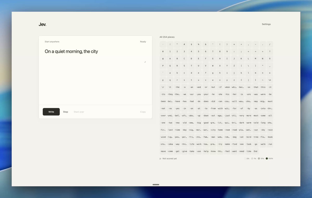Select the '·sky' piece
The width and height of the screenshot is (312, 198).
tap(263, 130)
